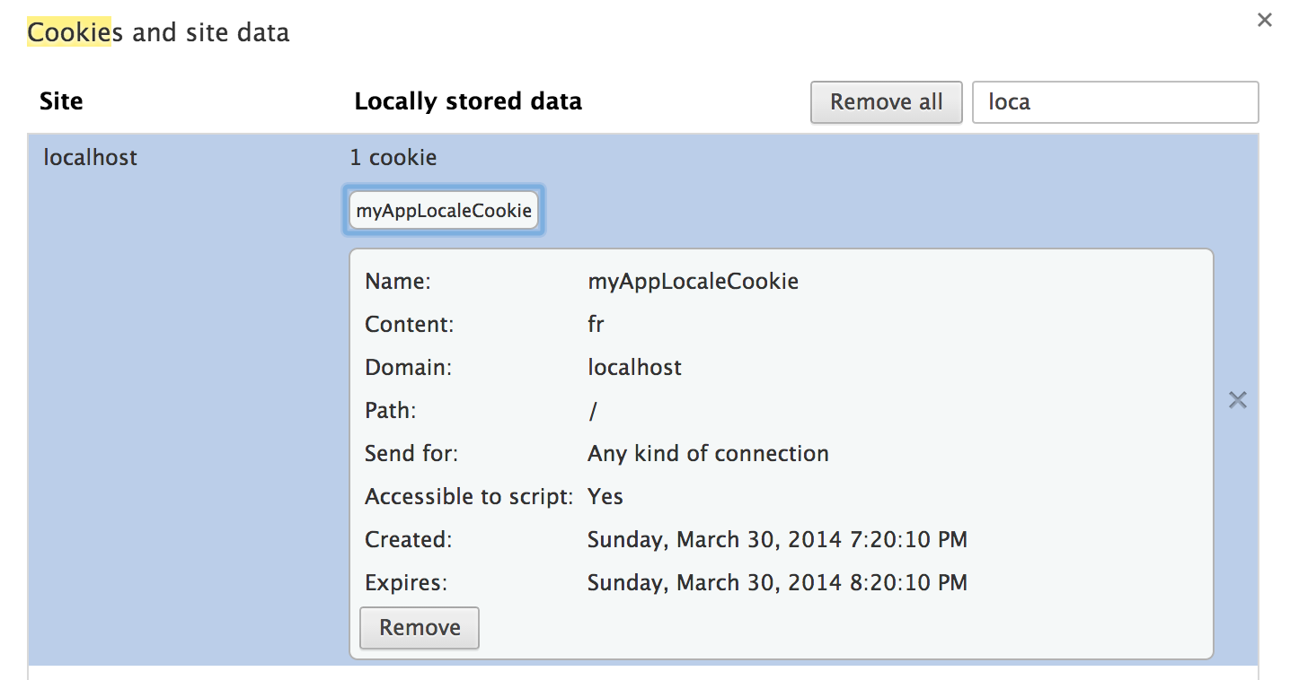The height and width of the screenshot is (680, 1290).
Task: Click the 1 cookie label for localhost
Action: click(393, 157)
